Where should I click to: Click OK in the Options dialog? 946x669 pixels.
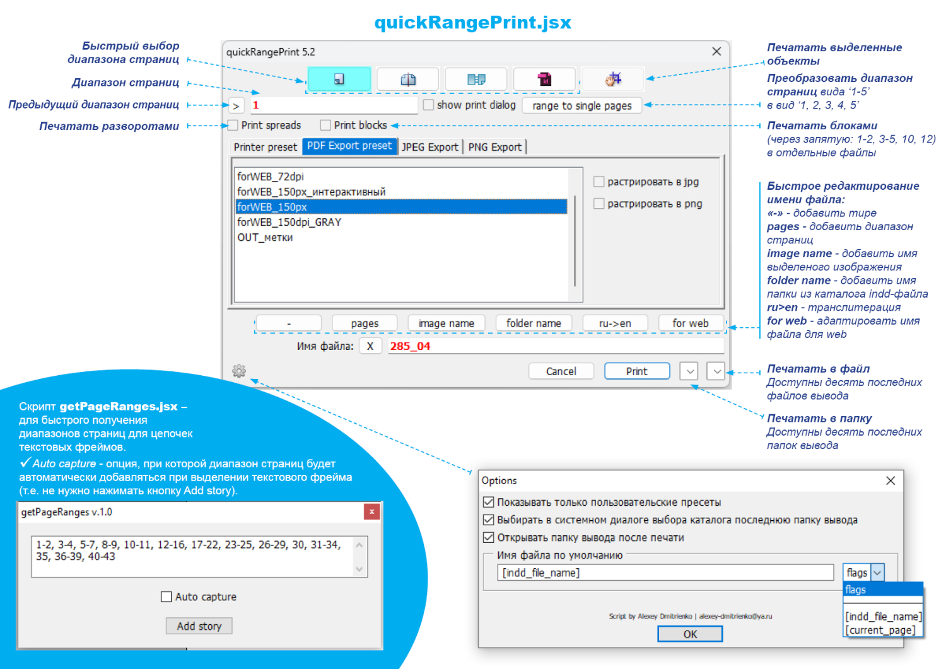pyautogui.click(x=691, y=634)
